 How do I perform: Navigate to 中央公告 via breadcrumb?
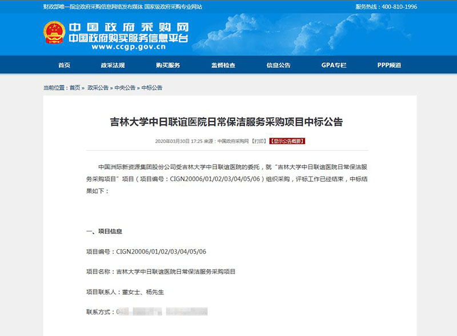click(x=125, y=88)
